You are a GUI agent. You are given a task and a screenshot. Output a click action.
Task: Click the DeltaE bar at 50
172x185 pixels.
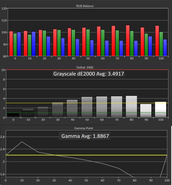87,107
